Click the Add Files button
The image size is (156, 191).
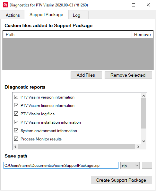point(86,75)
